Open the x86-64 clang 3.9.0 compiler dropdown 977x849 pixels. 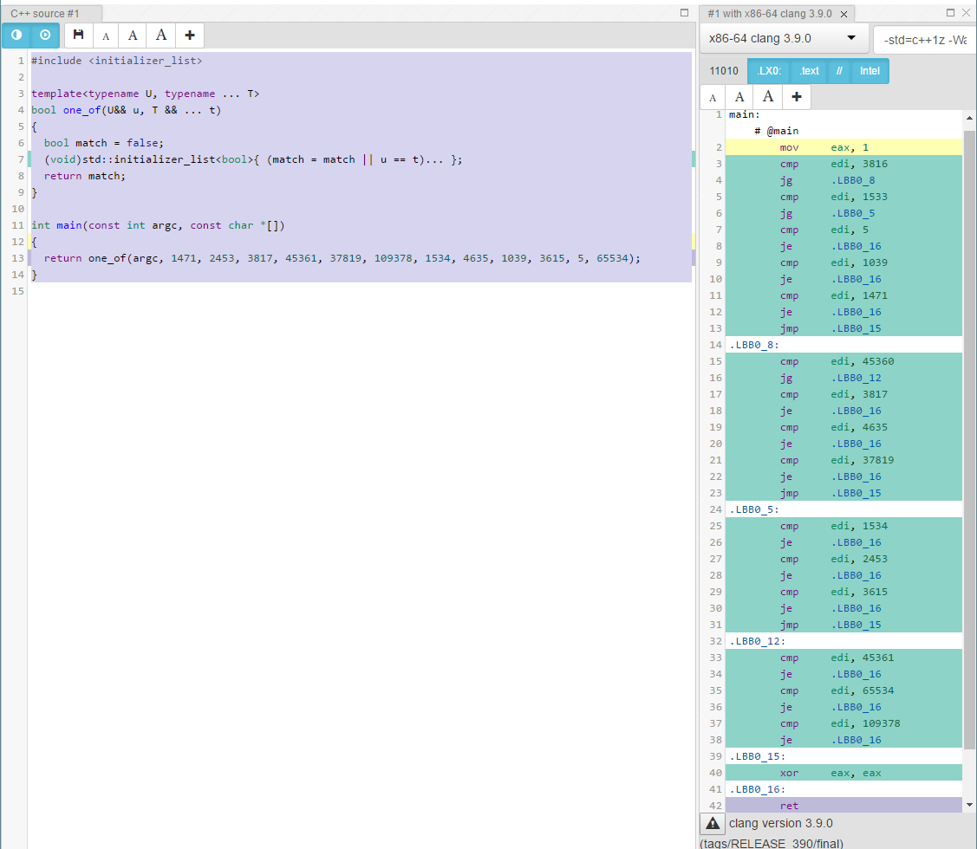pyautogui.click(x=784, y=39)
